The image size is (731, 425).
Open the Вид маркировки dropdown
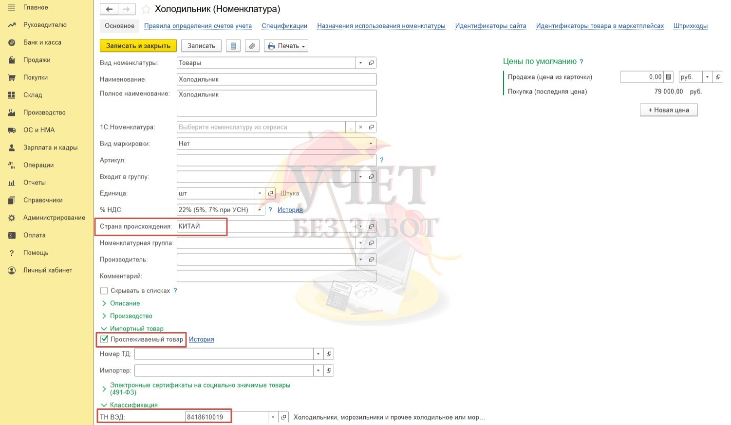(371, 144)
